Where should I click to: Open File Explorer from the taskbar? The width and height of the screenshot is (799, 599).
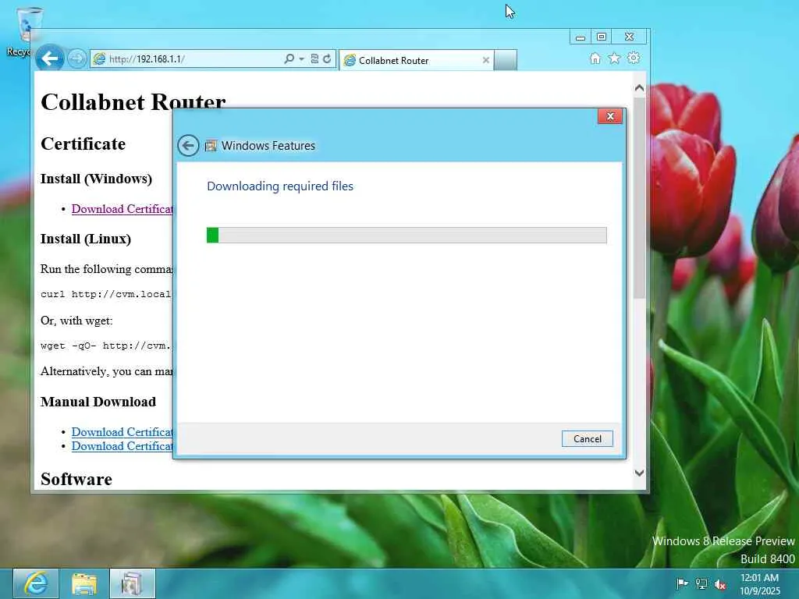click(x=84, y=583)
